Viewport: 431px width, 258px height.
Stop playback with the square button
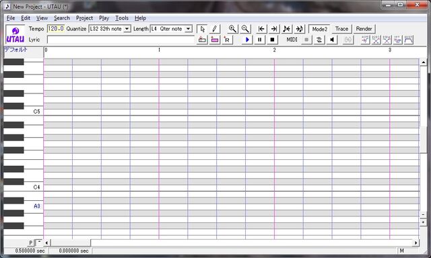272,40
